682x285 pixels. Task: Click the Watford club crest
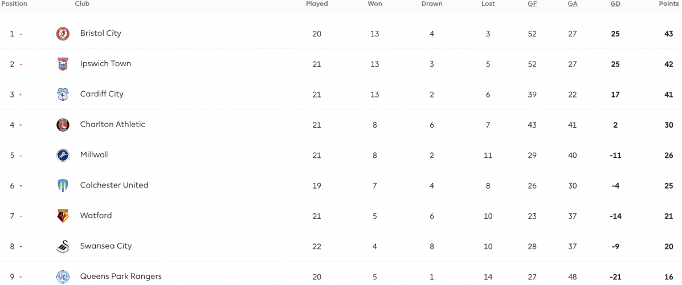pos(63,216)
